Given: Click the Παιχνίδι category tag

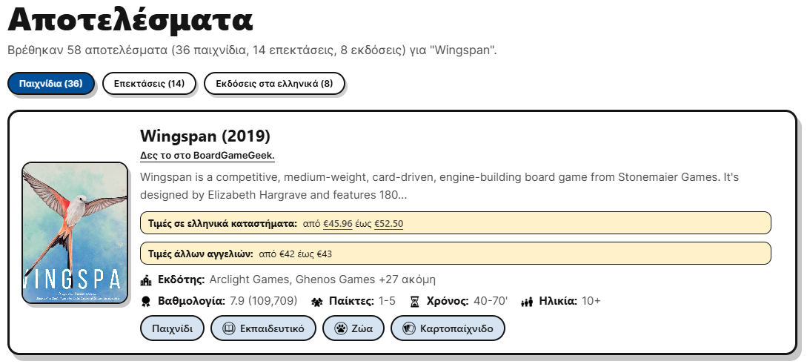Looking at the screenshot, I should click(x=172, y=328).
